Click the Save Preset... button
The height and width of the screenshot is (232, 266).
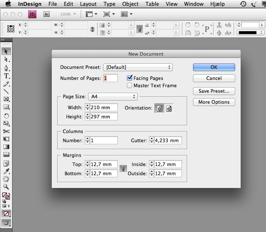pyautogui.click(x=214, y=91)
